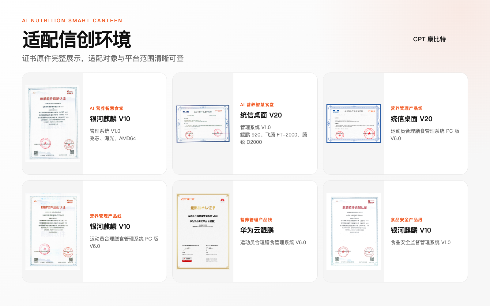Open the Huawei 鲲鹏技术认证书 certificate thumbnail
The width and height of the screenshot is (490, 306).
203,231
